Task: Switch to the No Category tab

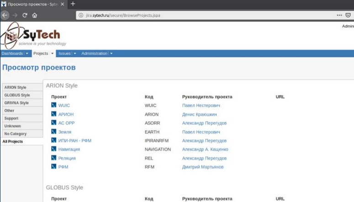Action: [16, 134]
